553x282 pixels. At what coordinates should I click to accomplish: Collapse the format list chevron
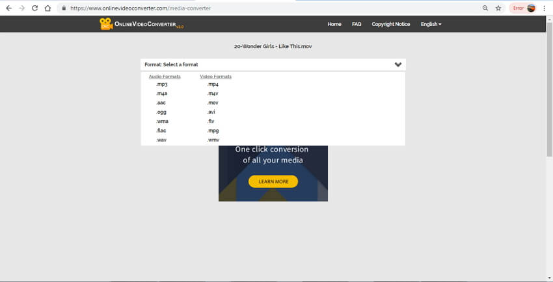point(399,64)
